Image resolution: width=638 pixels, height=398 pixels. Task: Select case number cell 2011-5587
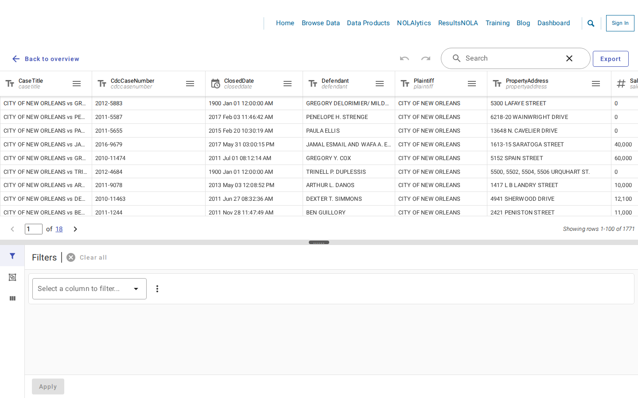point(148,117)
